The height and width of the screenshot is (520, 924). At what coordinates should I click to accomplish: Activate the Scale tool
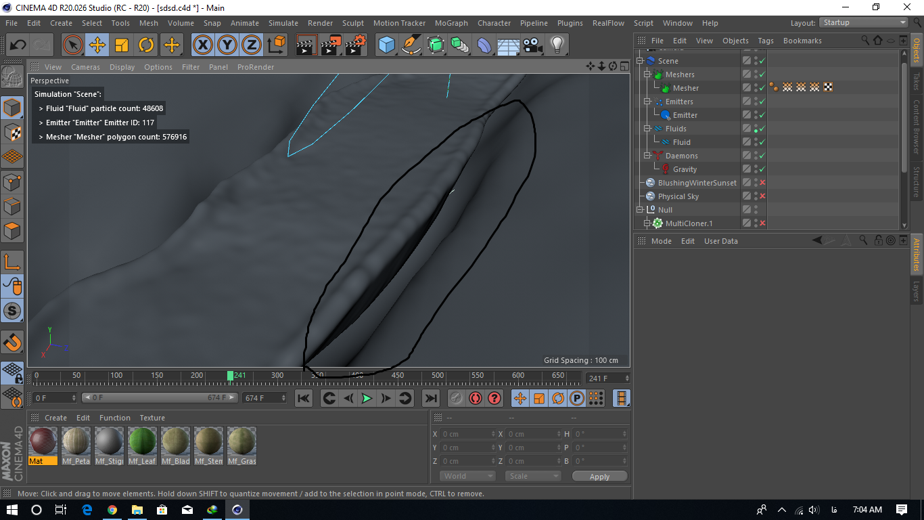[x=122, y=45]
